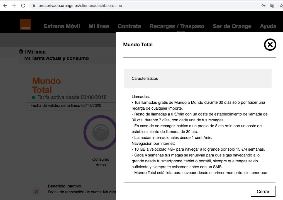Click the 'Beneficio inactivo' label
Image resolution: width=283 pixels, height=200 pixels.
pyautogui.click(x=64, y=186)
